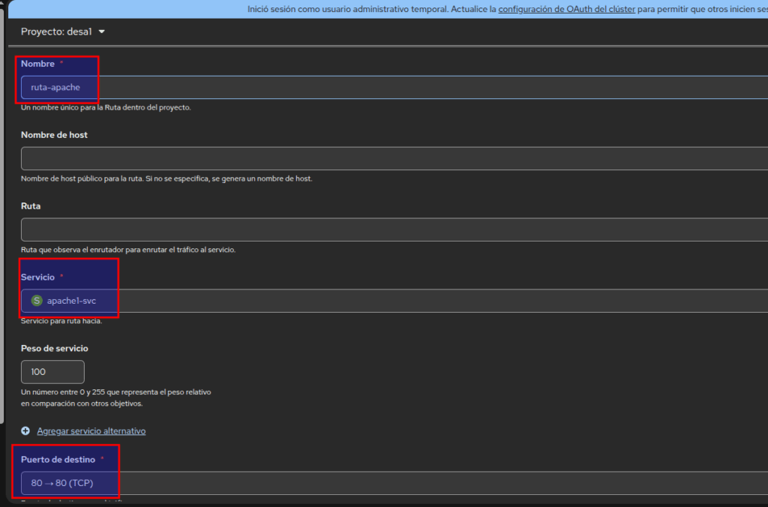Select the Peso de servicio value box
Image resolution: width=768 pixels, height=507 pixels.
52,372
